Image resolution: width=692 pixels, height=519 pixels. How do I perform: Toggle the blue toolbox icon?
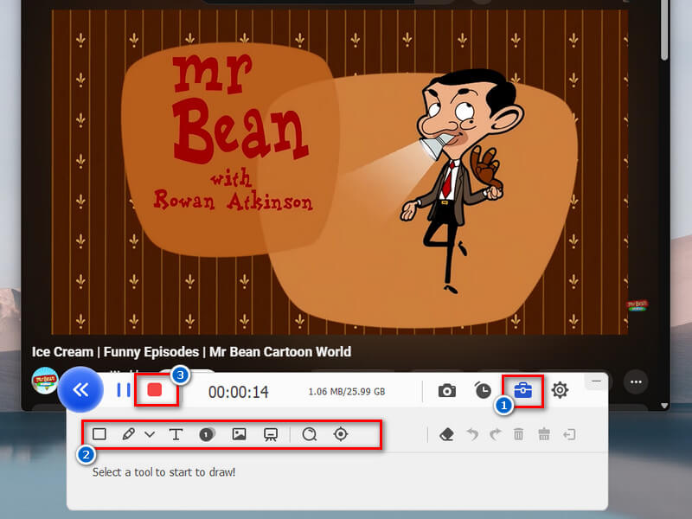(523, 390)
